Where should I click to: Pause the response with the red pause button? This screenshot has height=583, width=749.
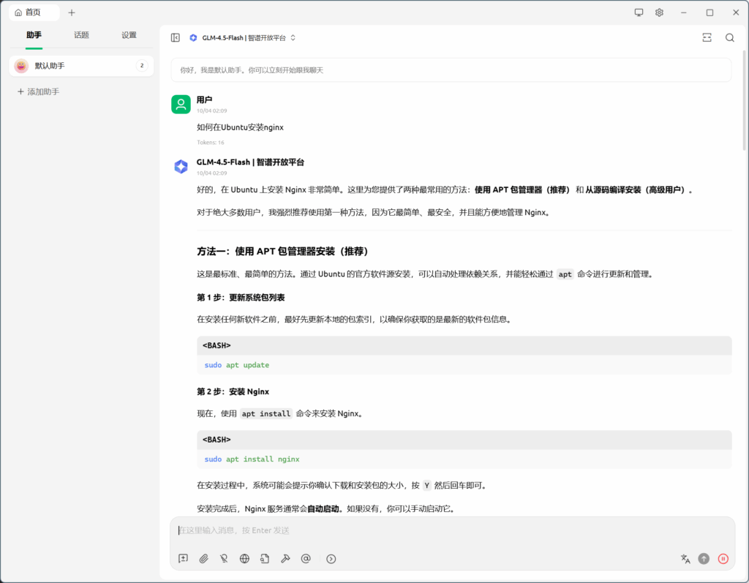(x=723, y=559)
